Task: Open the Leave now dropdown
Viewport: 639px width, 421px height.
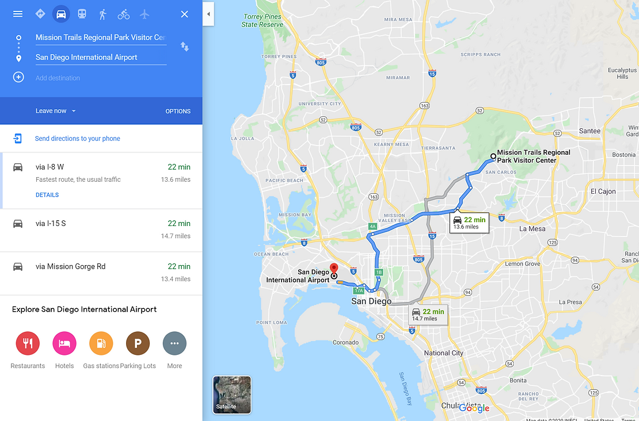Action: coord(55,111)
